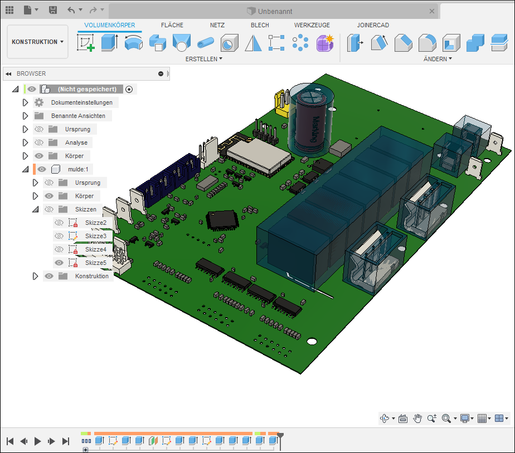
Task: Select Drücken/Ziehen in the Ändern group
Action: pos(355,42)
